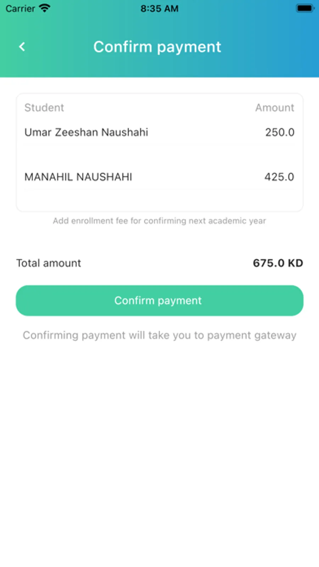
Task: Click the divider line beneath MANAHIL NAUSHAHI's row
Action: pyautogui.click(x=159, y=190)
